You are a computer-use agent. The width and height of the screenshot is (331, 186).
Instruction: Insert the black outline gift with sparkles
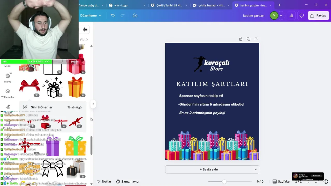coord(53,87)
